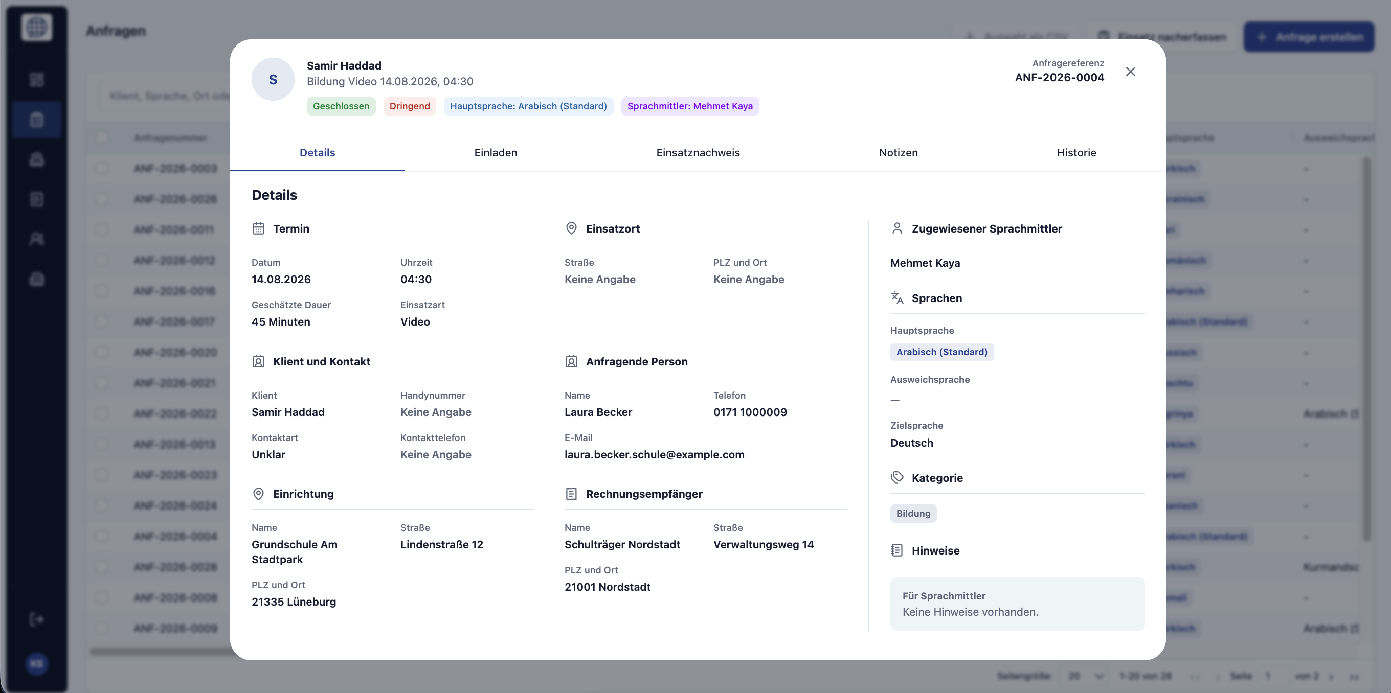Click the highlighted sidebar navigation icon
Viewport: 1391px width, 693px height.
pyautogui.click(x=37, y=119)
